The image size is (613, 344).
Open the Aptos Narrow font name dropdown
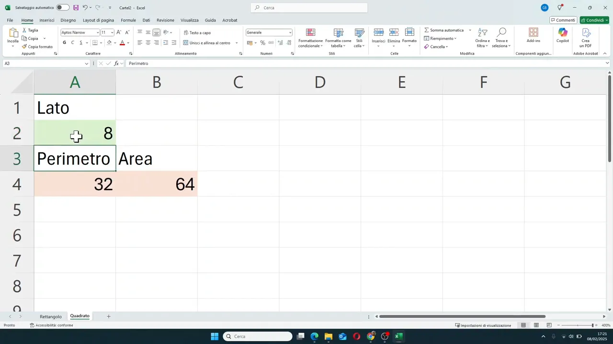[98, 32]
